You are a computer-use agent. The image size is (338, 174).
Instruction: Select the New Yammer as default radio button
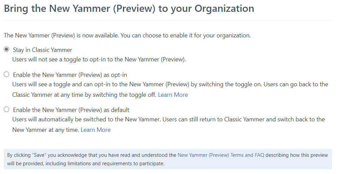pos(6,109)
